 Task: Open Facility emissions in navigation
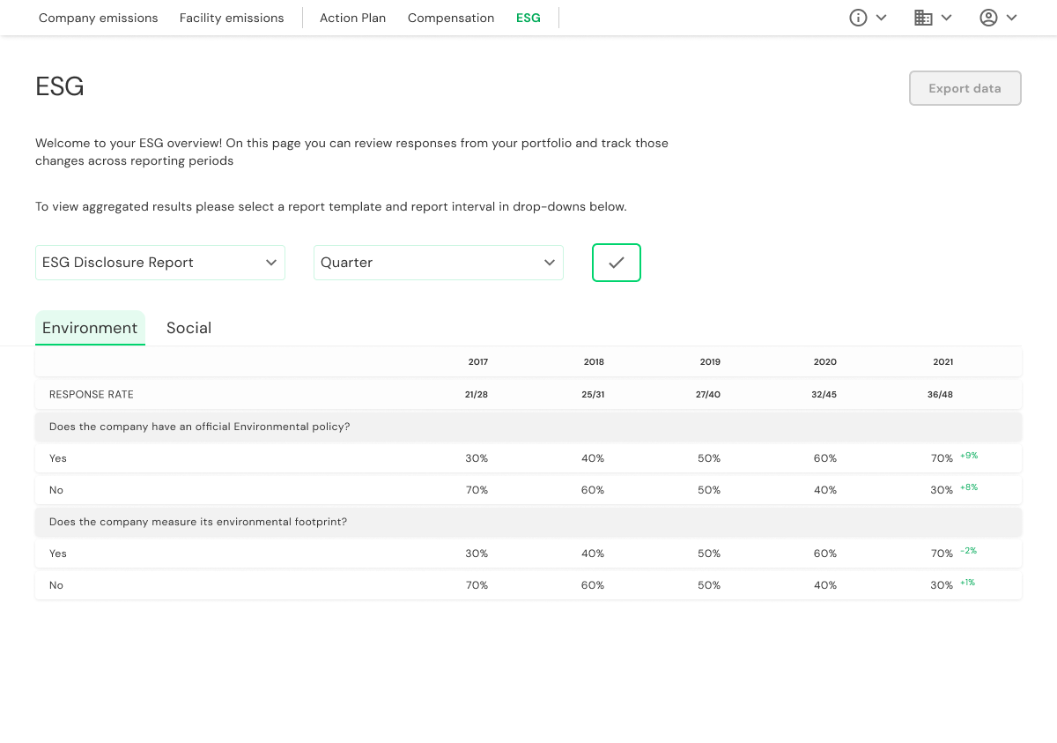[232, 18]
